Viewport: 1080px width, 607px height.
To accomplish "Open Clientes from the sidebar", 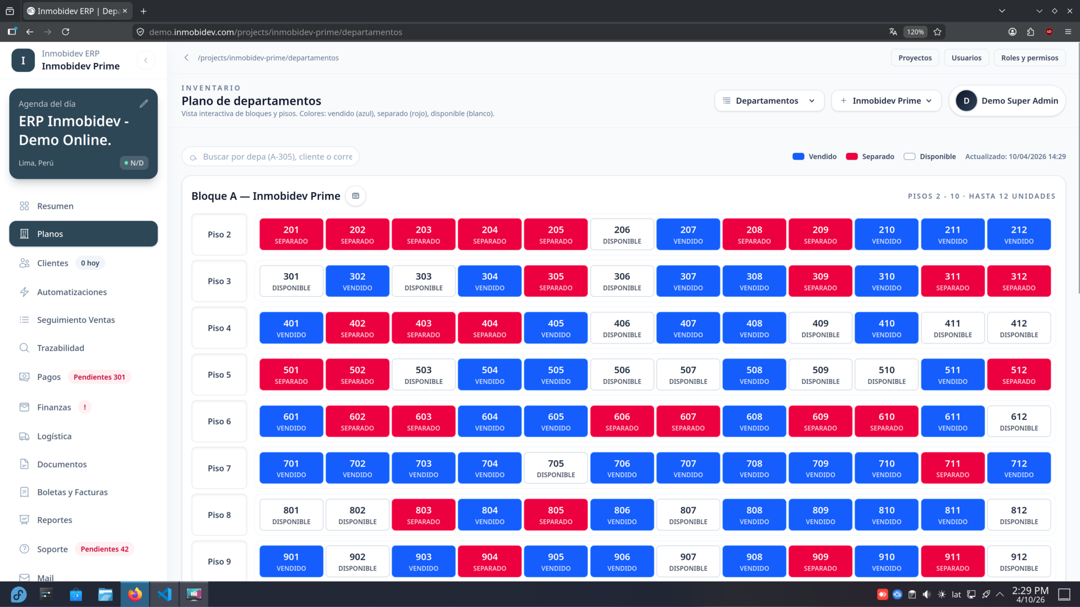I will (x=52, y=262).
